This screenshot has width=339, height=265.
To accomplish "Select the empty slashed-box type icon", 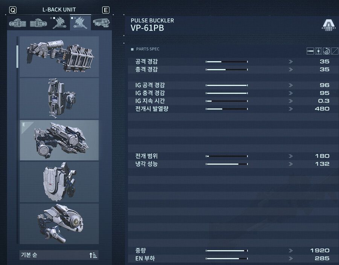I will [335, 51].
